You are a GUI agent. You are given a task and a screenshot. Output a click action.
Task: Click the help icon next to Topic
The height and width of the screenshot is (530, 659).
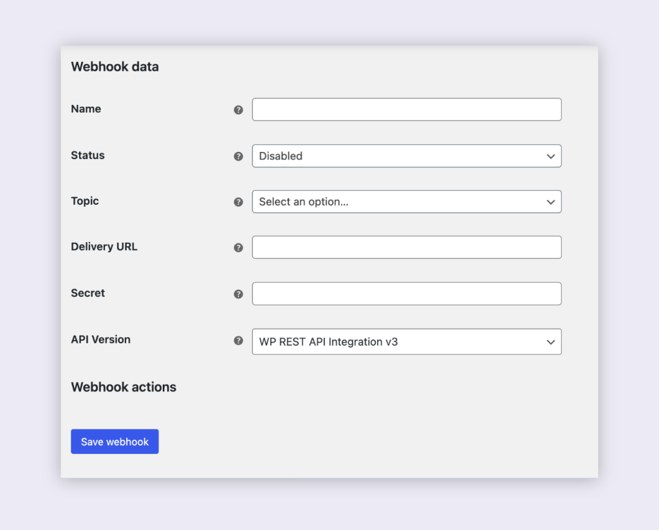[x=238, y=202]
